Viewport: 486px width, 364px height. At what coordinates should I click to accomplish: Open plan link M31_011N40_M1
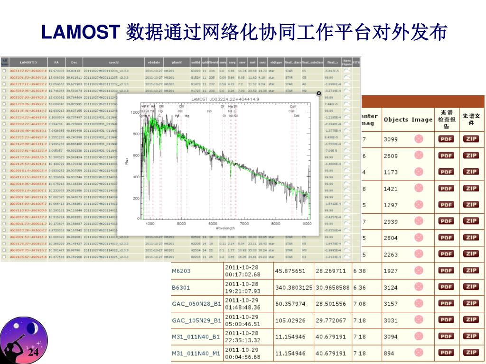pos(196,354)
